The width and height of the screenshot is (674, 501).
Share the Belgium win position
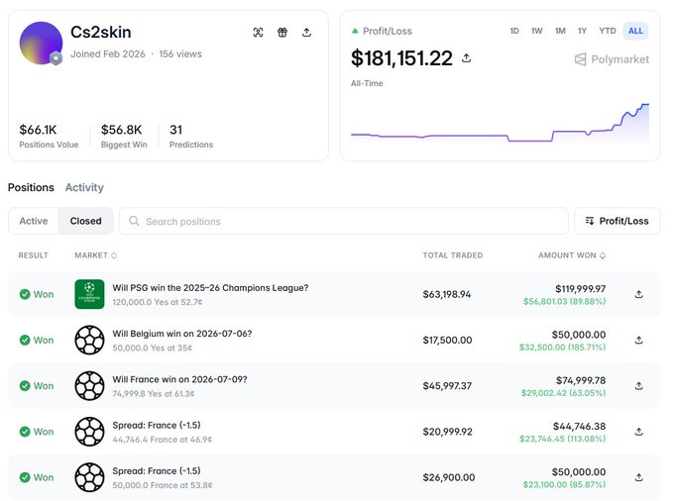638,340
